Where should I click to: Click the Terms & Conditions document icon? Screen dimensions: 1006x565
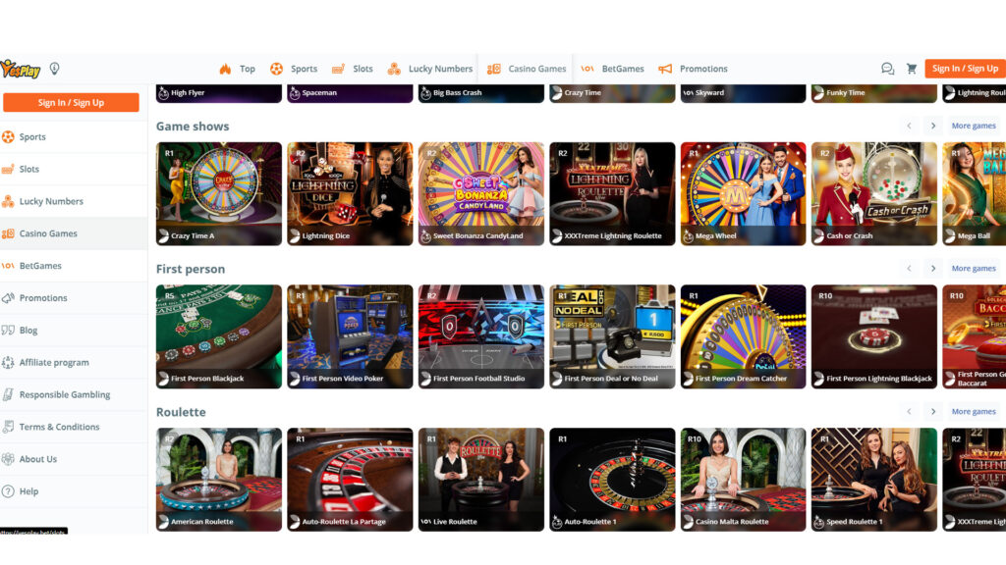click(8, 427)
